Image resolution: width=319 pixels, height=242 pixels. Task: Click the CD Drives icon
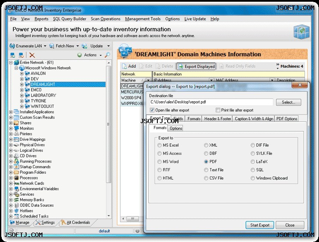click(16, 156)
